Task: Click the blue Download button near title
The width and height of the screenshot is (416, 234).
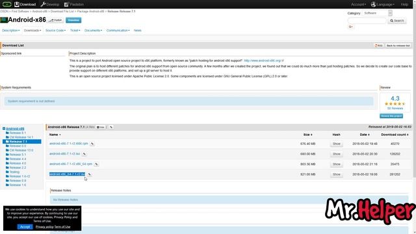Action: (73, 20)
